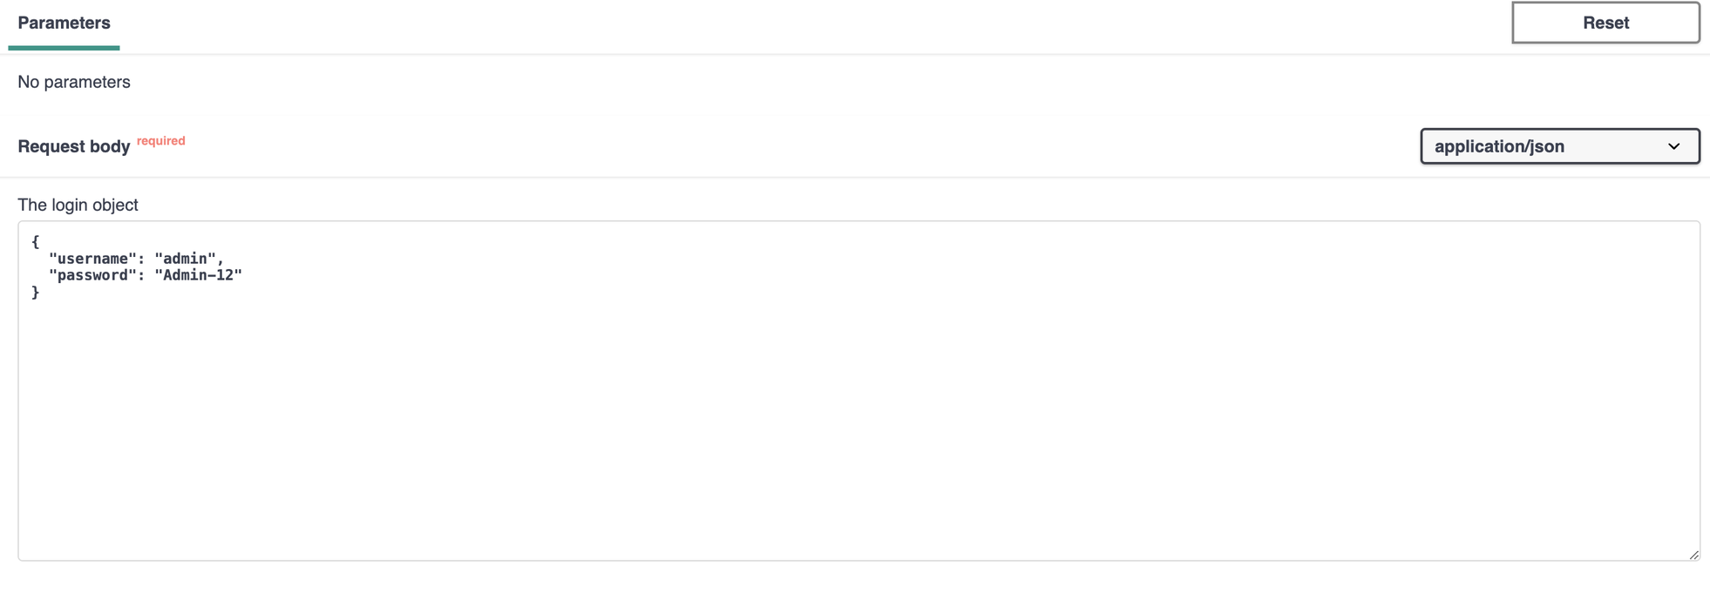Click the opening brace in the editor

[36, 241]
